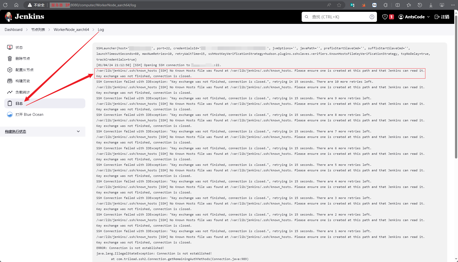Click the page vertical scrollbar thumb
This screenshot has width=458, height=262.
click(456, 87)
